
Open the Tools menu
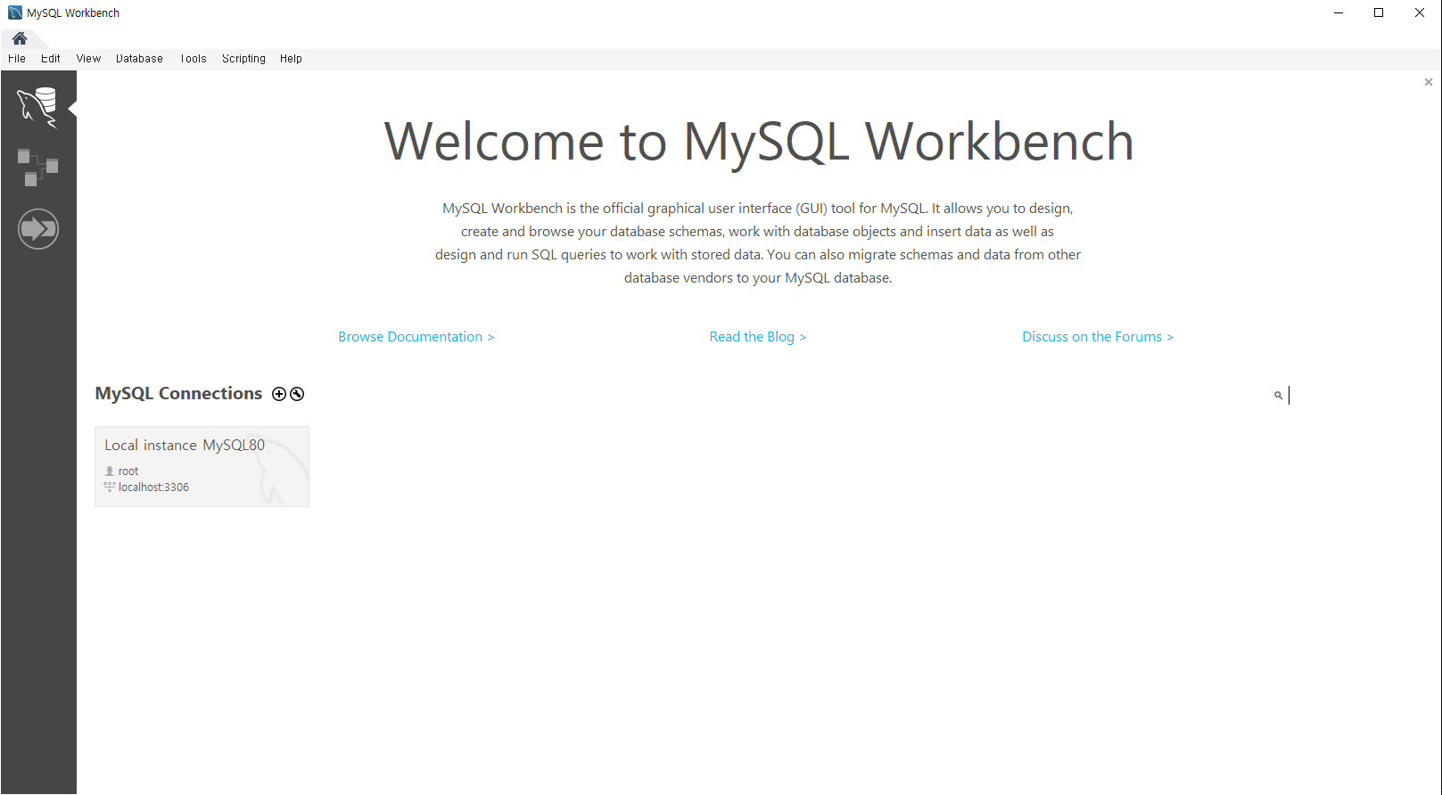[x=194, y=59]
